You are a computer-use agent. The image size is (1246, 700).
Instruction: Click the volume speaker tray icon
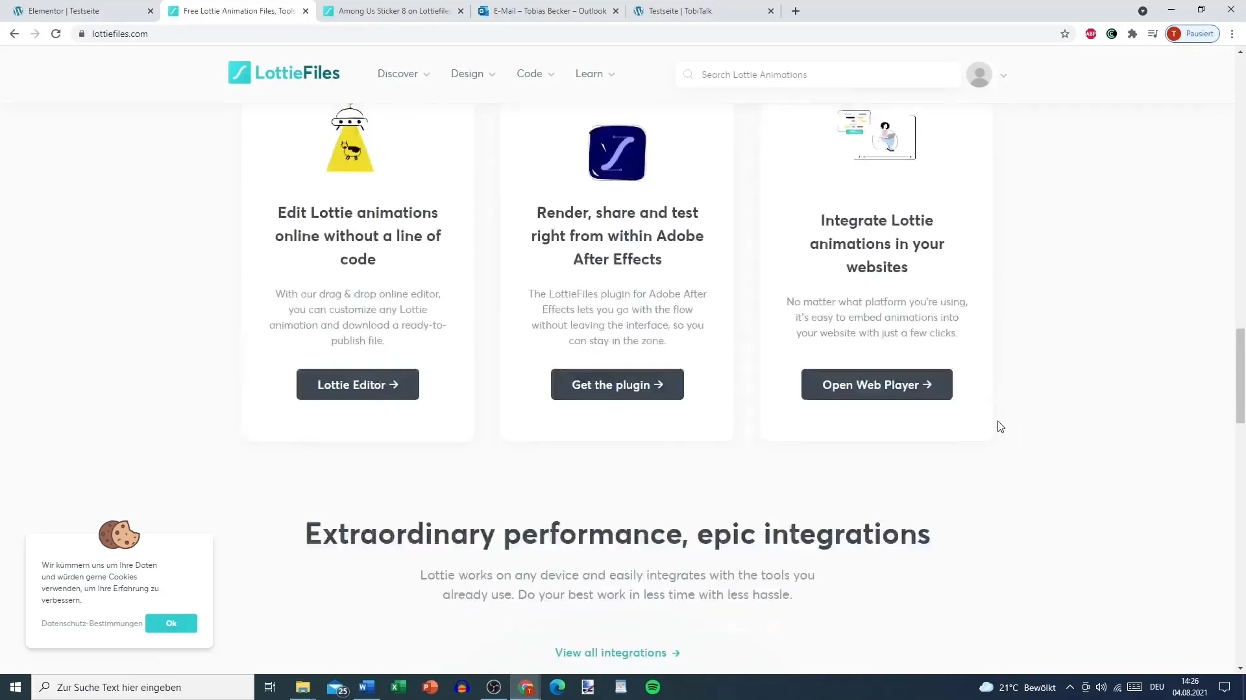pyautogui.click(x=1101, y=687)
